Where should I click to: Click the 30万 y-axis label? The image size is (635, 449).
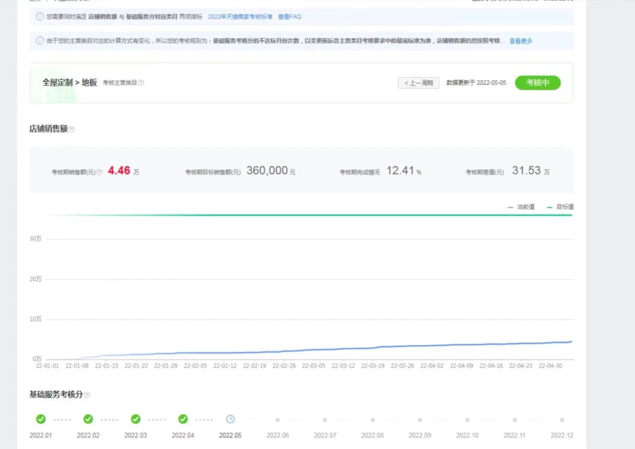tap(35, 239)
